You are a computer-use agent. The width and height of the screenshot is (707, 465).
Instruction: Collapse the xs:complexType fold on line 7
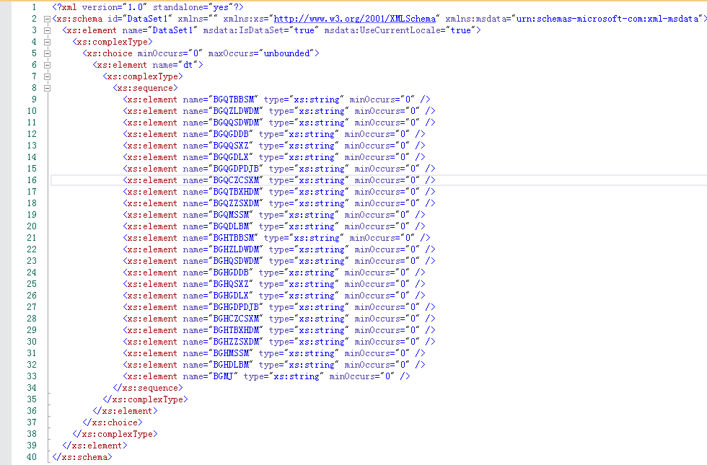coord(47,76)
